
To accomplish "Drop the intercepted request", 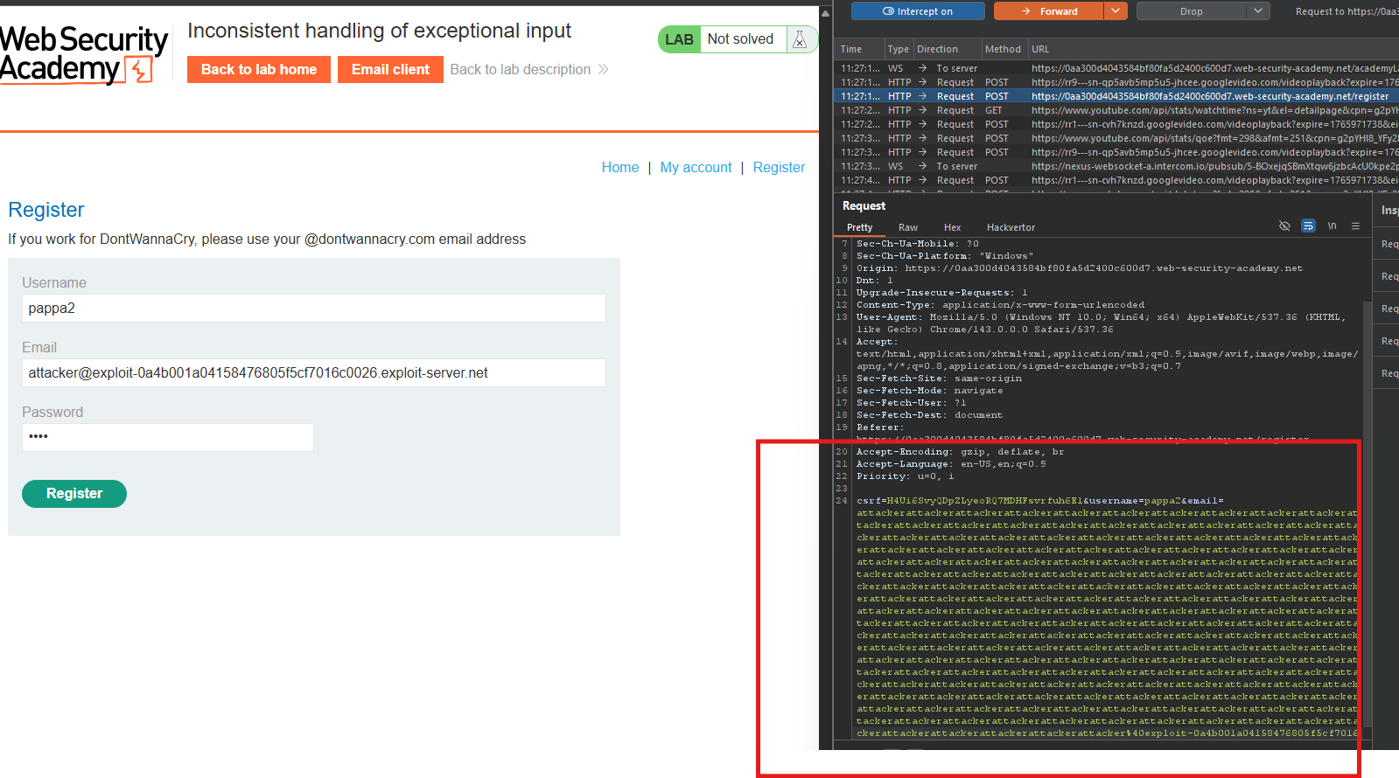I will 1191,11.
